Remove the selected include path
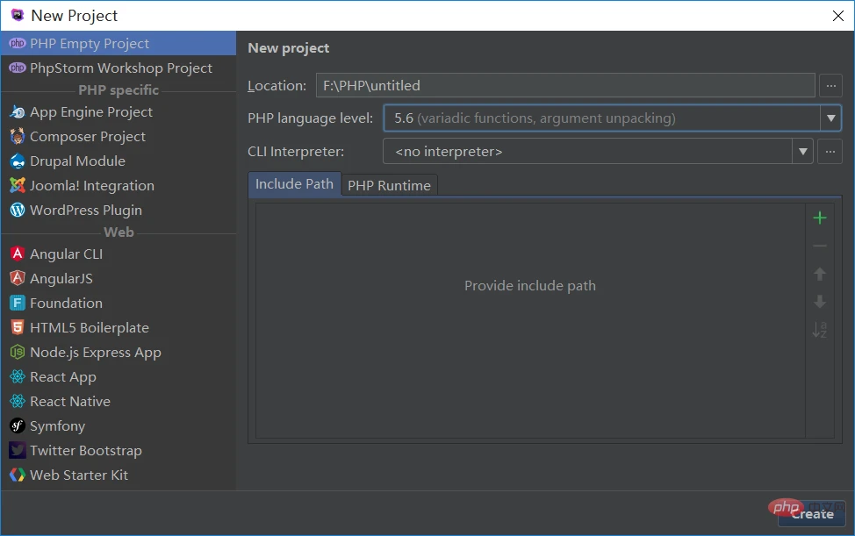This screenshot has width=855, height=536. 819,246
